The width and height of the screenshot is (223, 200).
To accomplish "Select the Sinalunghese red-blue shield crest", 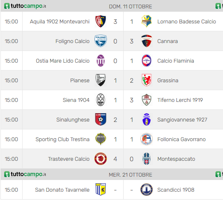I will coord(101,119).
